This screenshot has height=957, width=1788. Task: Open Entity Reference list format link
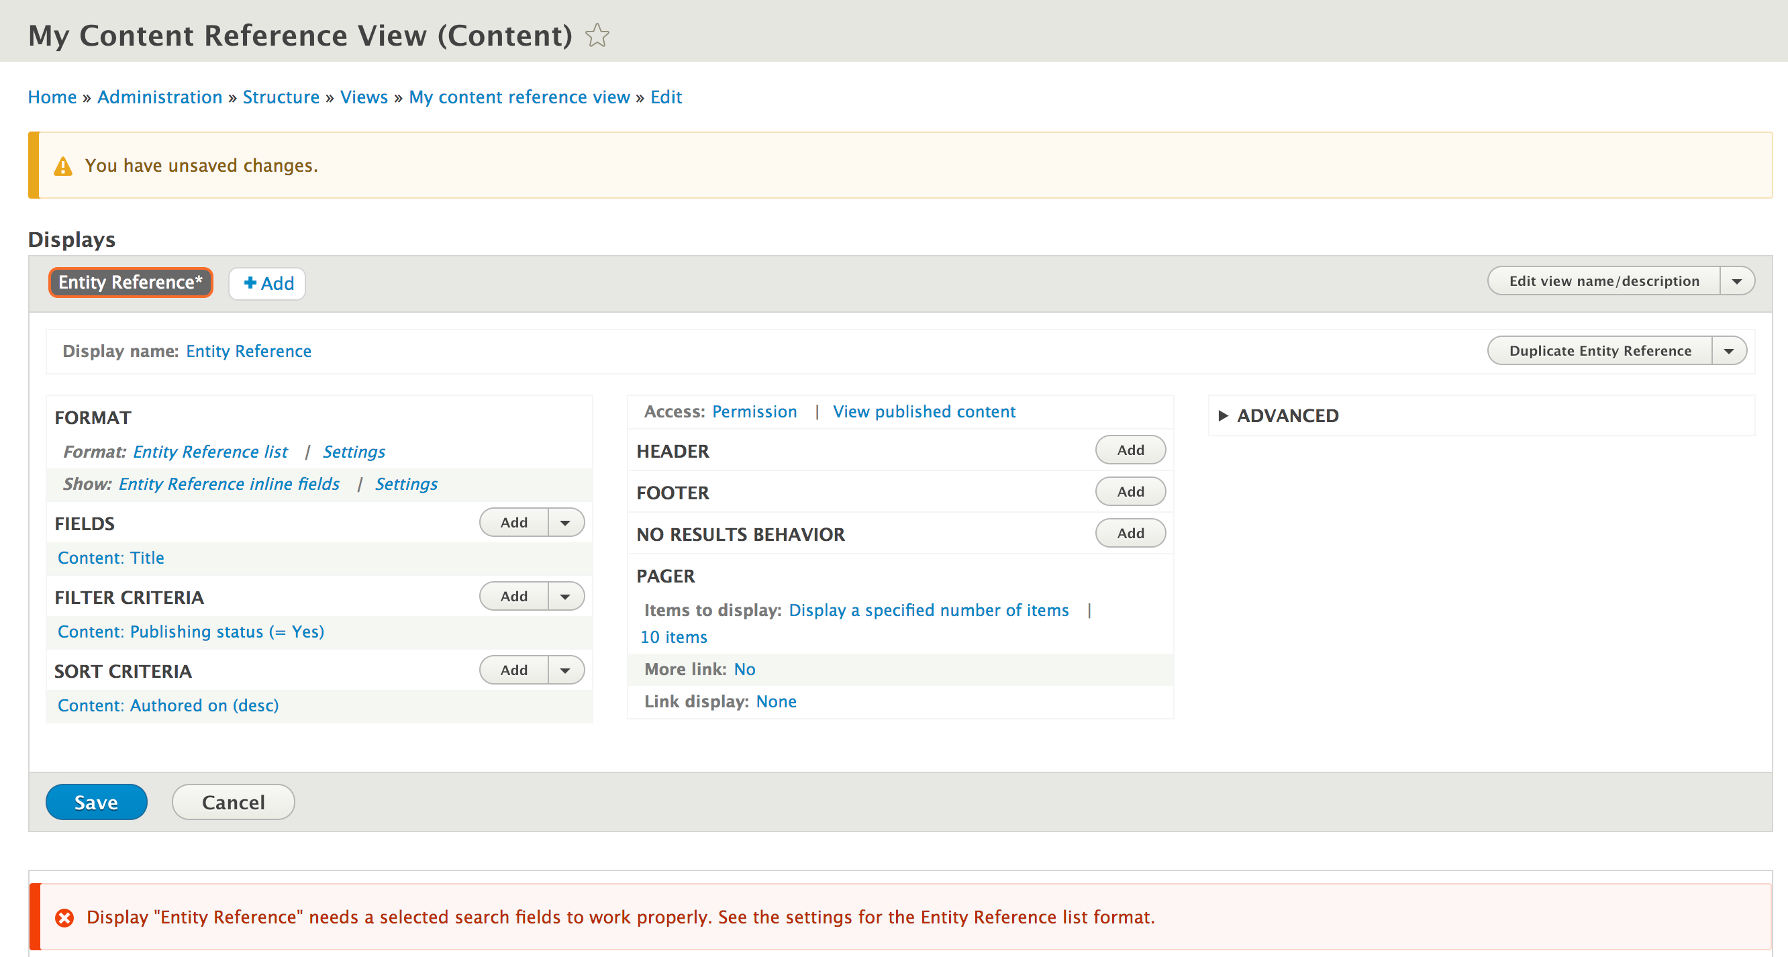click(x=210, y=452)
